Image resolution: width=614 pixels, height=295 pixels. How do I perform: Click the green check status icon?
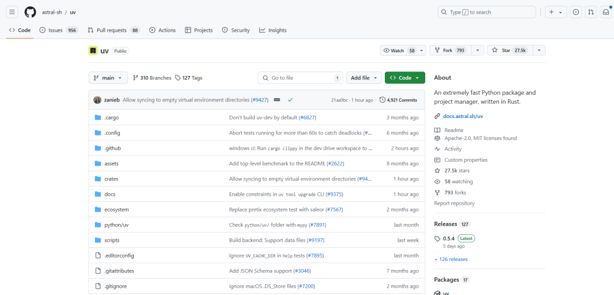coord(290,100)
